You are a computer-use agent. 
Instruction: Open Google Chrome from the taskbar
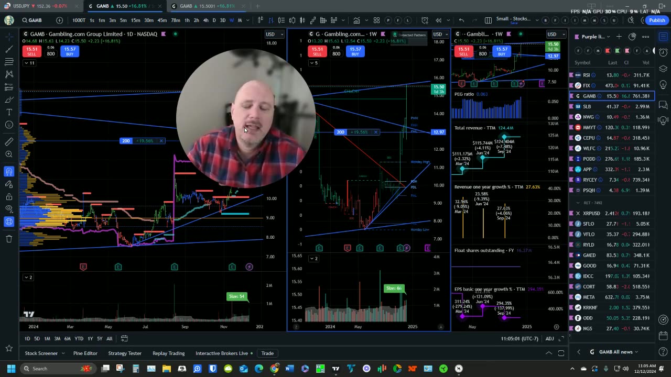pyautogui.click(x=274, y=369)
